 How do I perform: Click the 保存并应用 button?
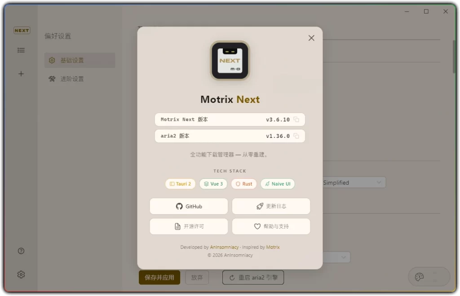[159, 278]
